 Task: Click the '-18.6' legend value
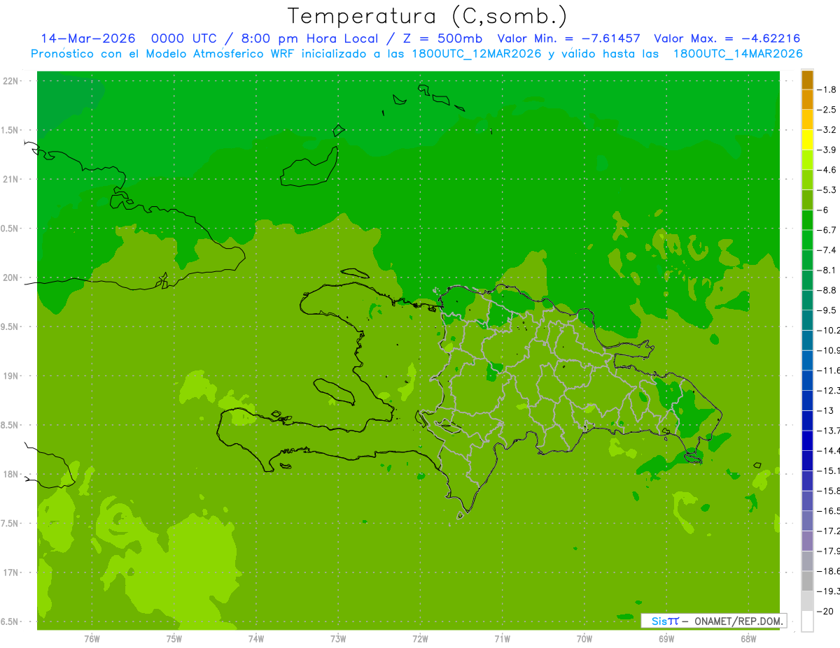(x=828, y=571)
